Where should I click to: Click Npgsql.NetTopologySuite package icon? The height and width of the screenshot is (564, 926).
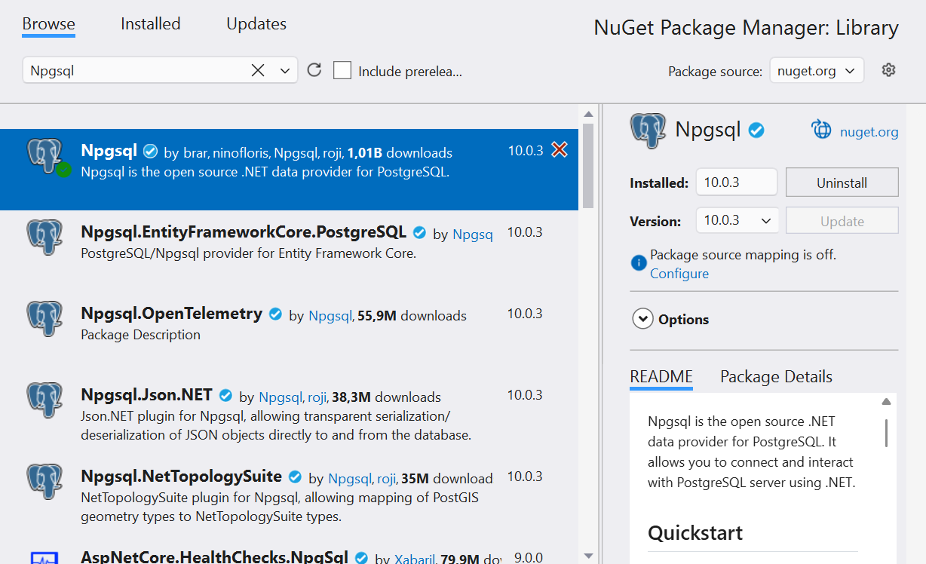coord(44,481)
